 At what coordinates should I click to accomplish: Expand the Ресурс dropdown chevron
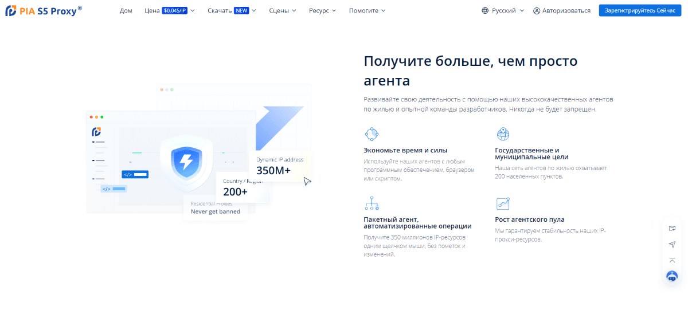coord(334,10)
